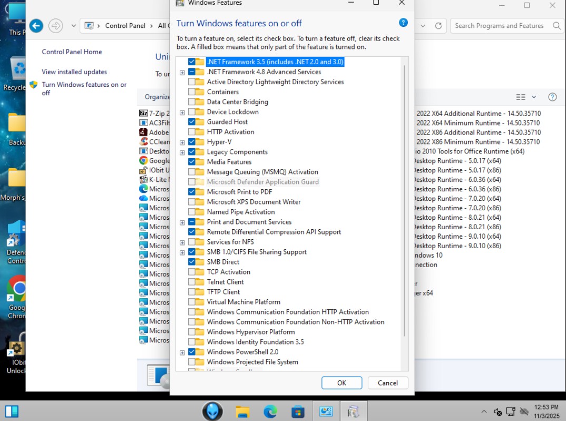Select Named Pipe Activation row
The height and width of the screenshot is (421, 566).
point(240,212)
